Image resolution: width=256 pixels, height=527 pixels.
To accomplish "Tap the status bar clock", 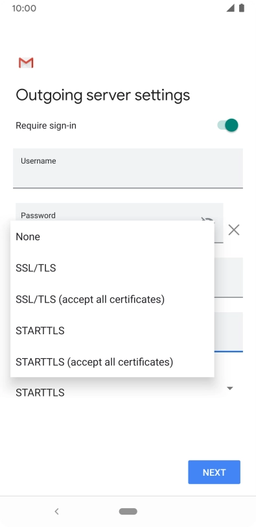I will [x=24, y=8].
